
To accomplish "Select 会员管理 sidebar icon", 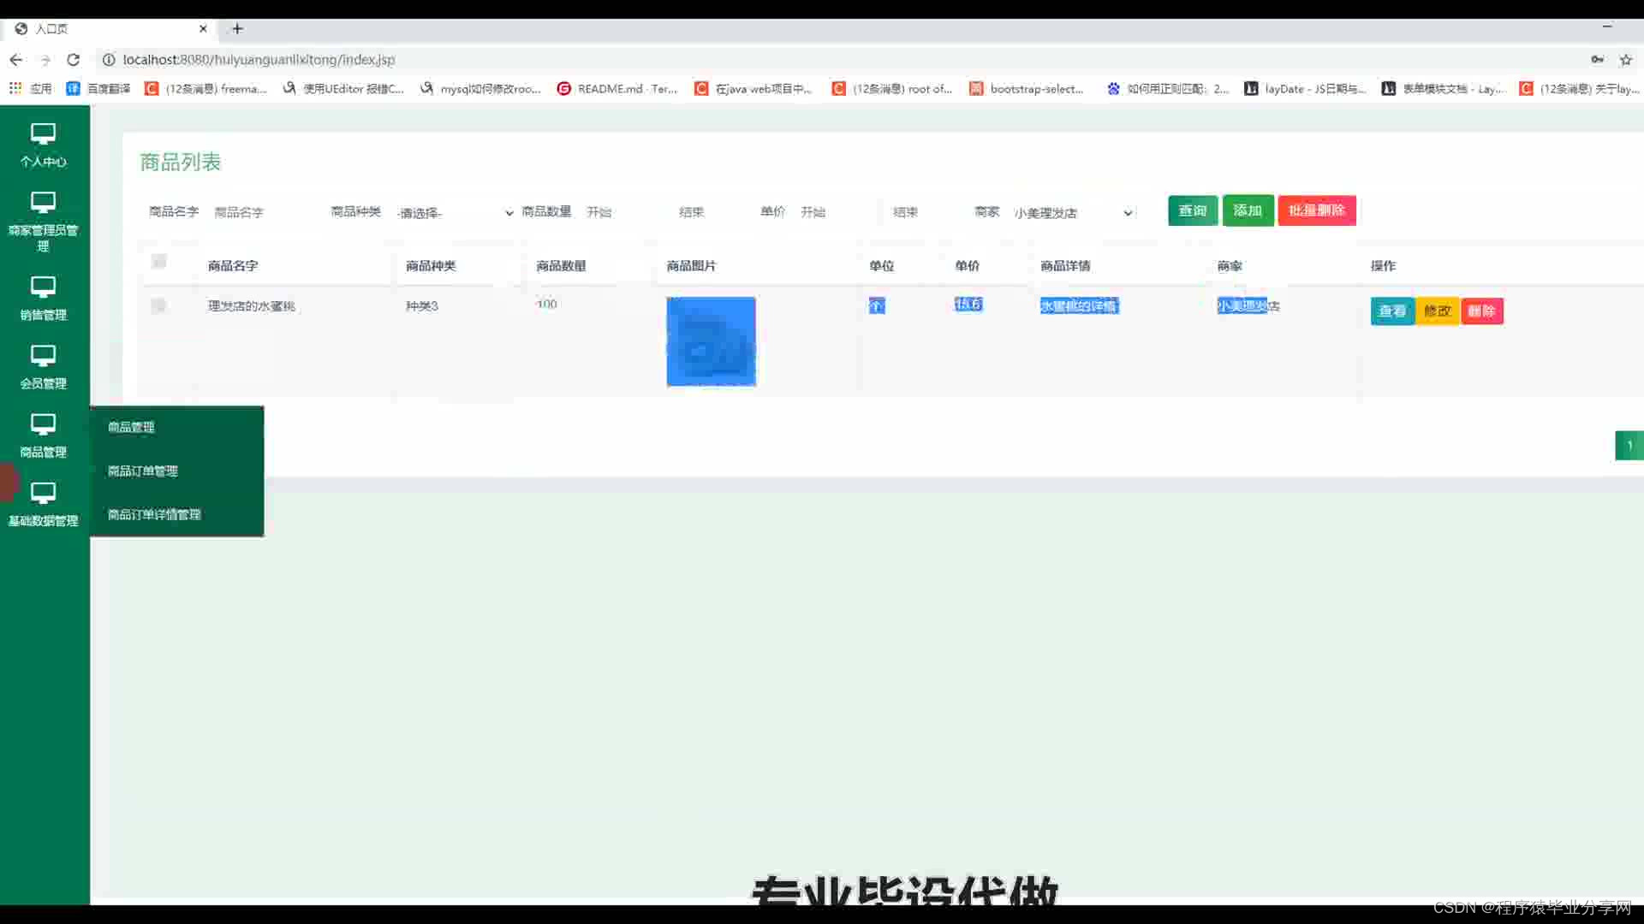I will pos(43,356).
